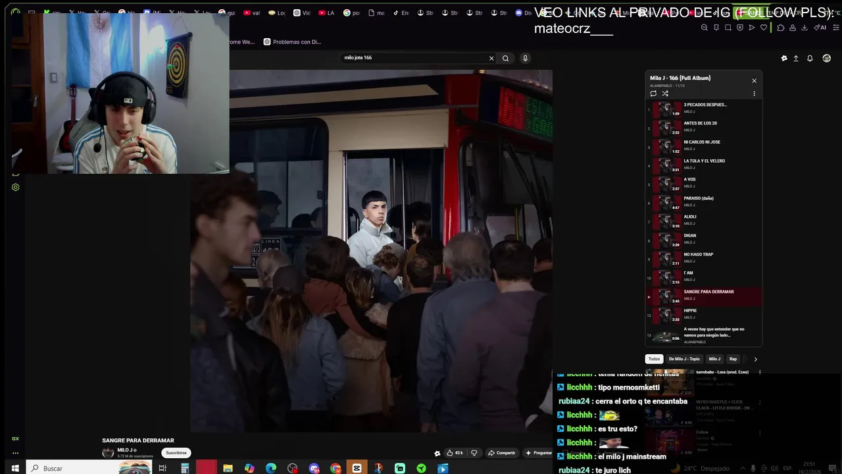Play 'ANTES DE LOS 20' from playlist

704,127
